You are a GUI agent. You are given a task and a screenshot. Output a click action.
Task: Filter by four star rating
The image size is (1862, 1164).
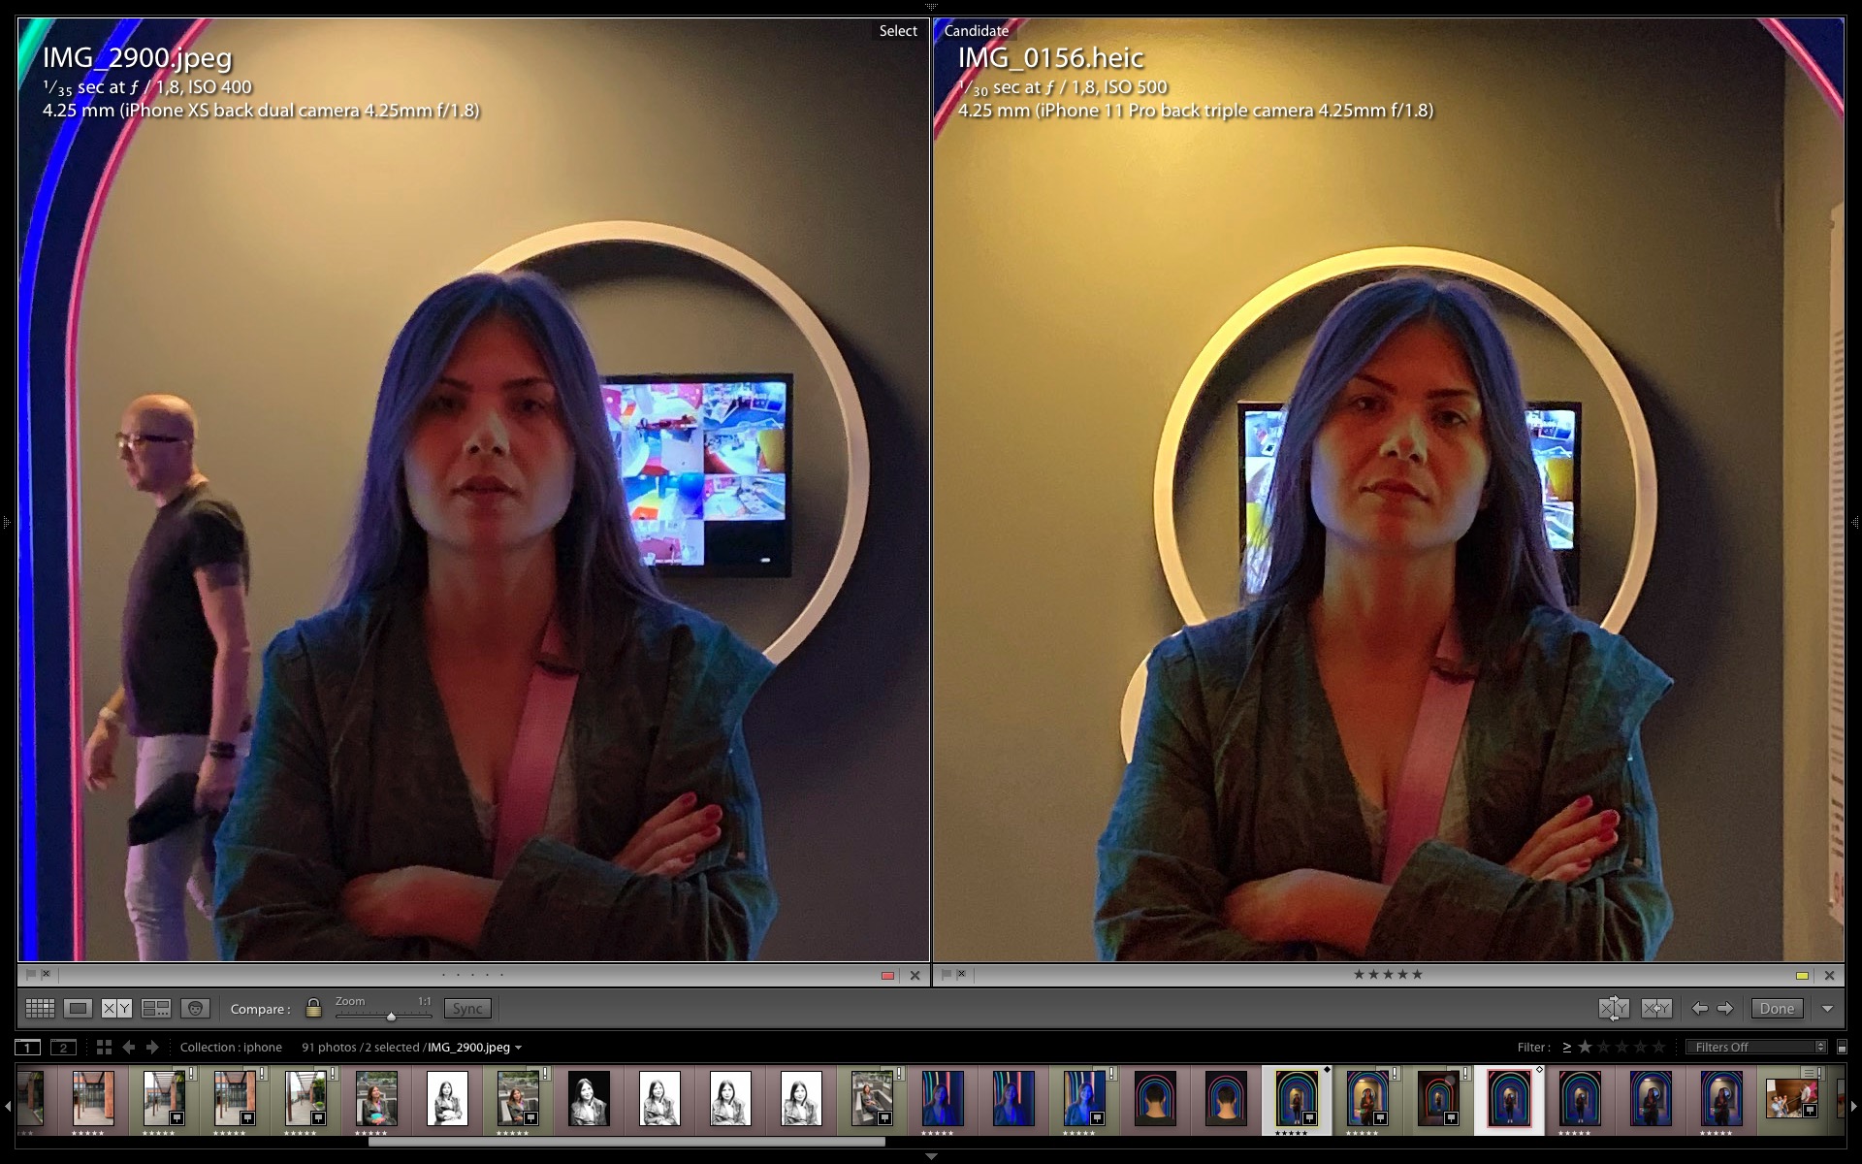tap(1640, 1048)
